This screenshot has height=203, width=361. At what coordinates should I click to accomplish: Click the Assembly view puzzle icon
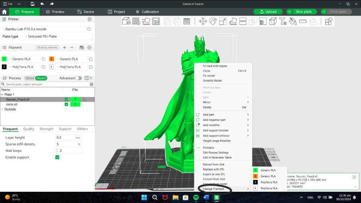pos(329,21)
